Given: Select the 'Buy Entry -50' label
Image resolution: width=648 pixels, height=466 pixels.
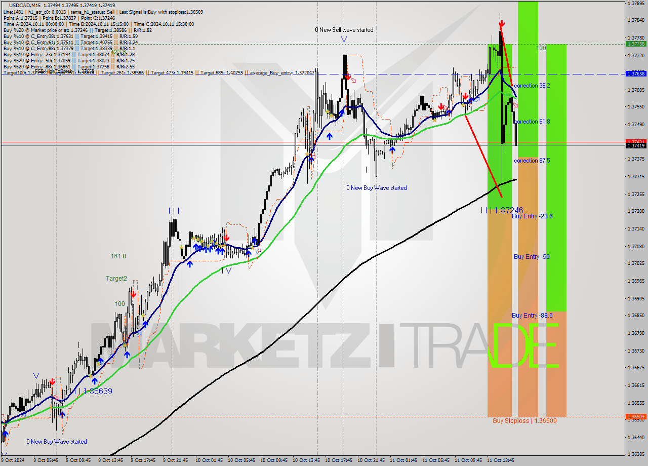Looking at the screenshot, I should pyautogui.click(x=532, y=257).
